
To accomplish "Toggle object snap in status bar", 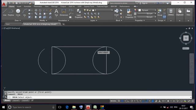I will pos(147,101).
